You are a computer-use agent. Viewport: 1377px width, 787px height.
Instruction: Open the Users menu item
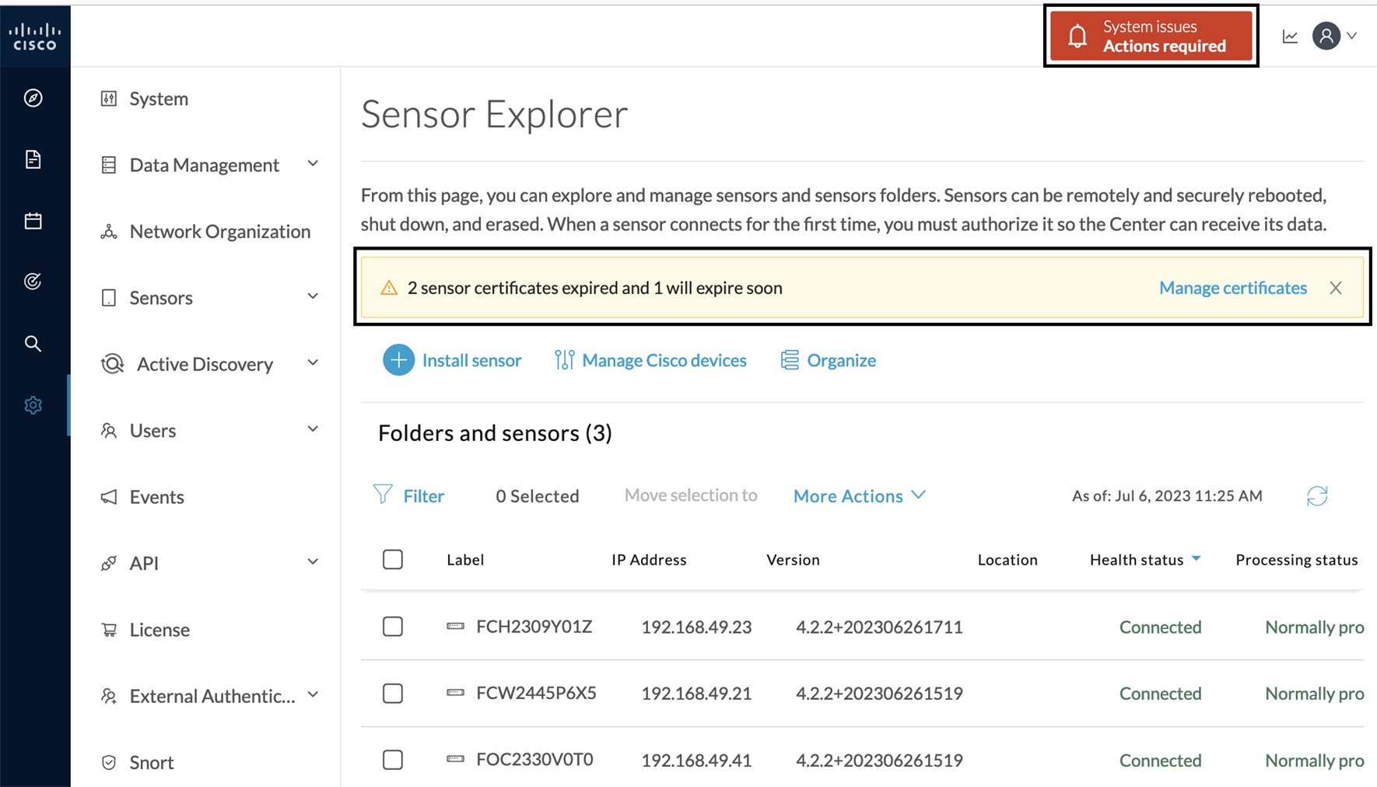(153, 430)
